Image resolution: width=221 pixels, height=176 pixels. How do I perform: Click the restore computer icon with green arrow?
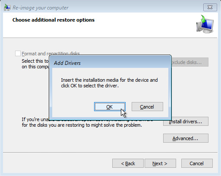(205, 24)
